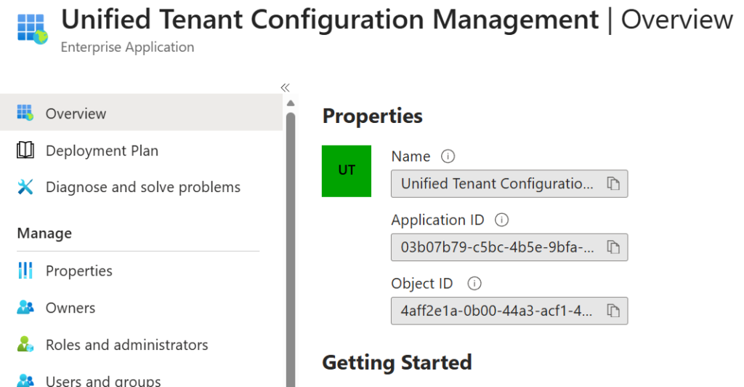Open the Owners page
Viewport: 744px width, 387px height.
70,308
